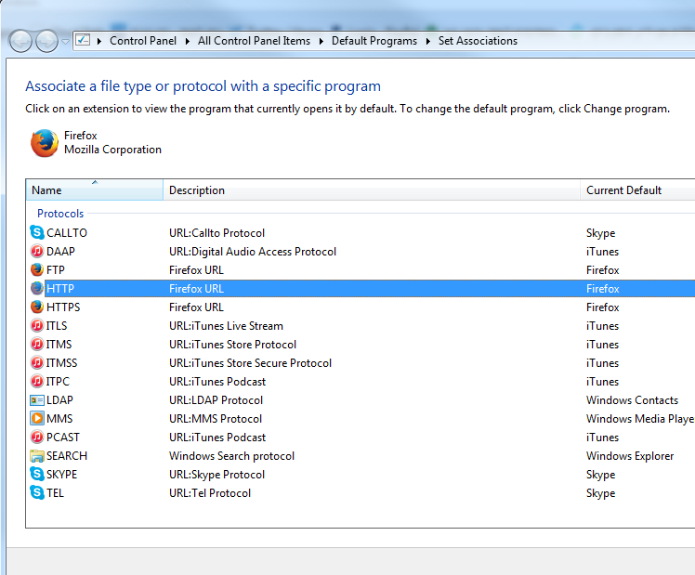The image size is (695, 575).
Task: Click the contact card icon beside LDAP
Action: pos(37,400)
